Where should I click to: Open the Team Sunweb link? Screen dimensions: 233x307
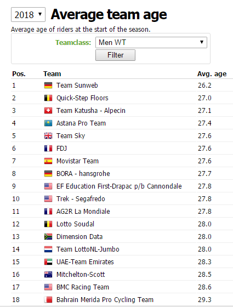77,86
